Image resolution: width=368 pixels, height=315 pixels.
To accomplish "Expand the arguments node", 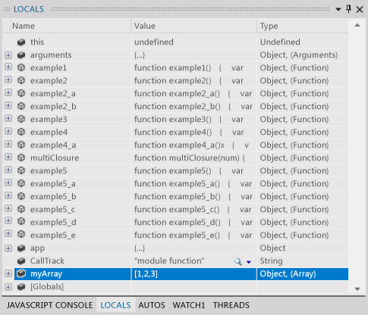I will pos(8,55).
